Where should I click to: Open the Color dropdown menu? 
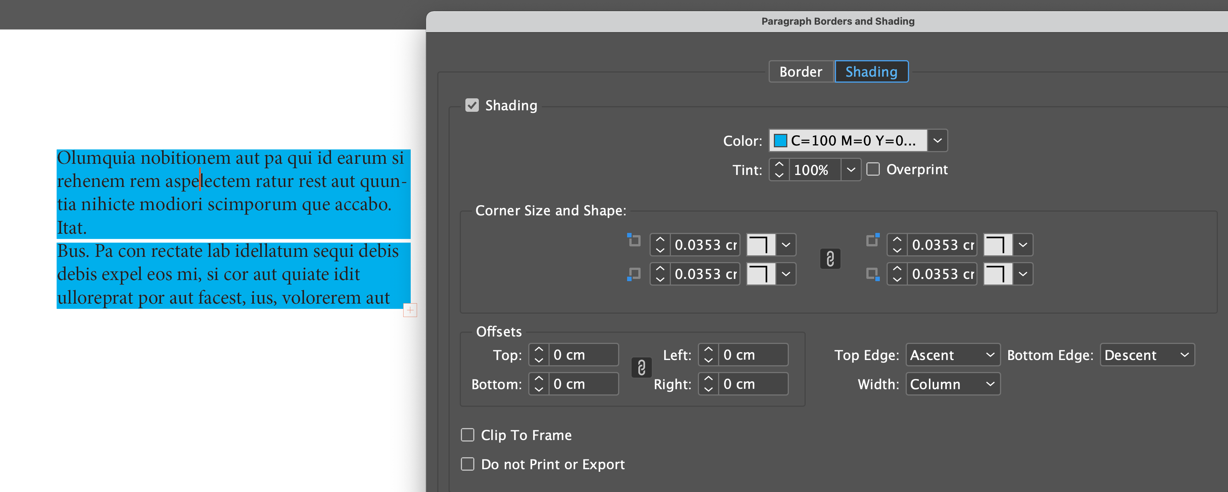click(x=937, y=141)
